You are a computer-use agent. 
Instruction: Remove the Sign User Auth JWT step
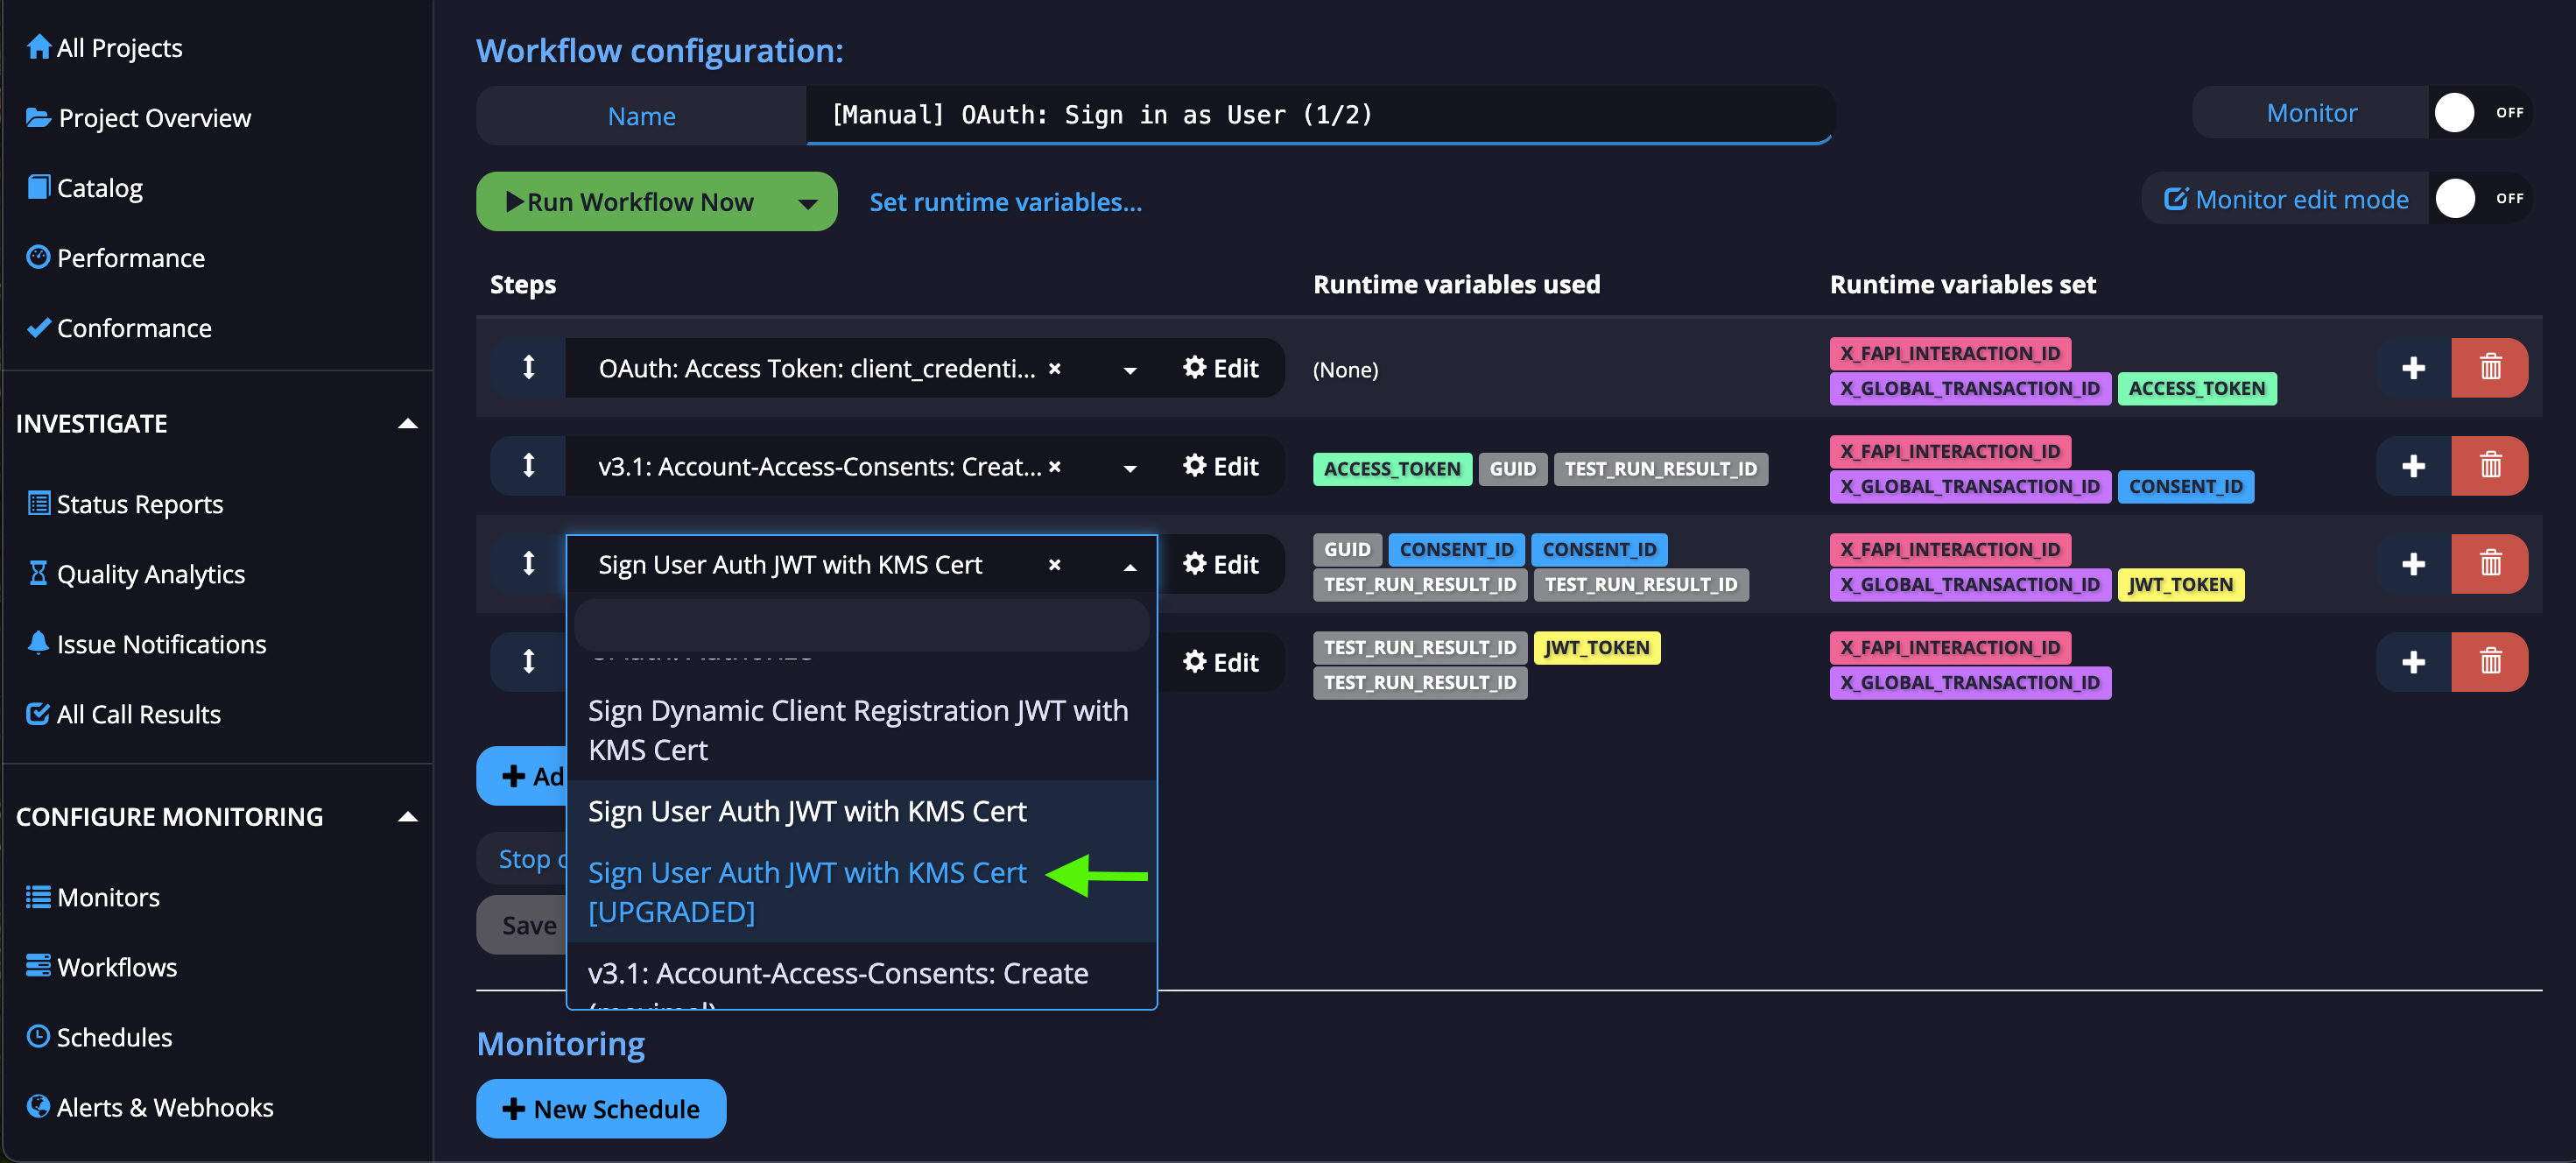(2490, 563)
